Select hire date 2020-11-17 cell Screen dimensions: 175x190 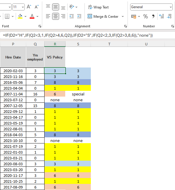click(x=13, y=175)
